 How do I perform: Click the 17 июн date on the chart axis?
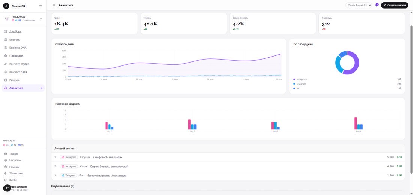click(x=68, y=79)
